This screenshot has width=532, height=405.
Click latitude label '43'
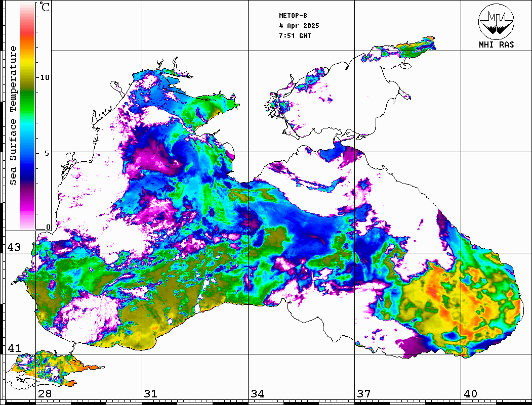pos(14,247)
